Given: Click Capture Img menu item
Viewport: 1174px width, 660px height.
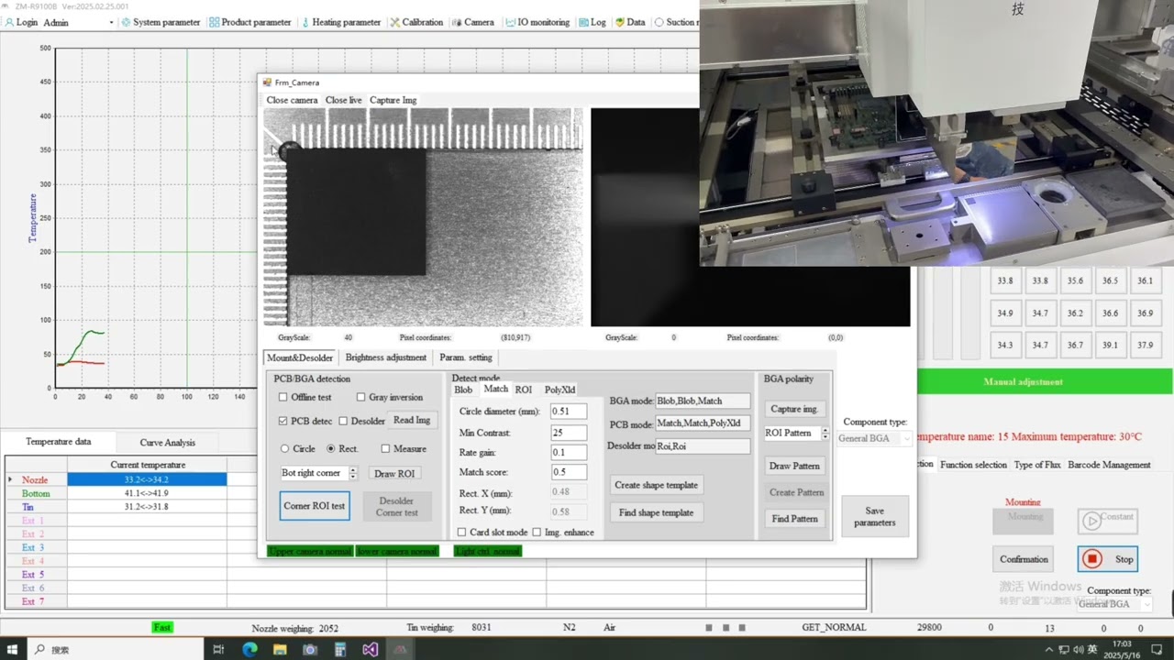Looking at the screenshot, I should pyautogui.click(x=393, y=100).
